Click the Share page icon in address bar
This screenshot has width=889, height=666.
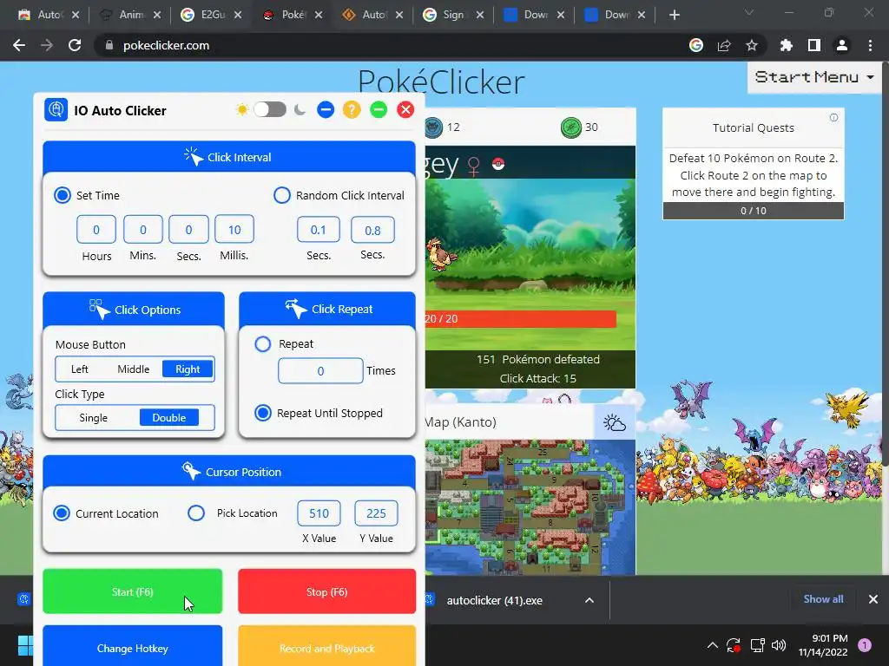pos(724,45)
